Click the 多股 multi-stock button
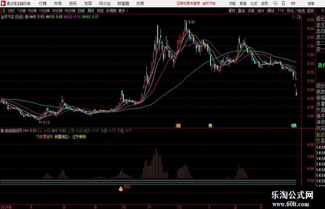The width and height of the screenshot is (325, 209). coord(251,11)
